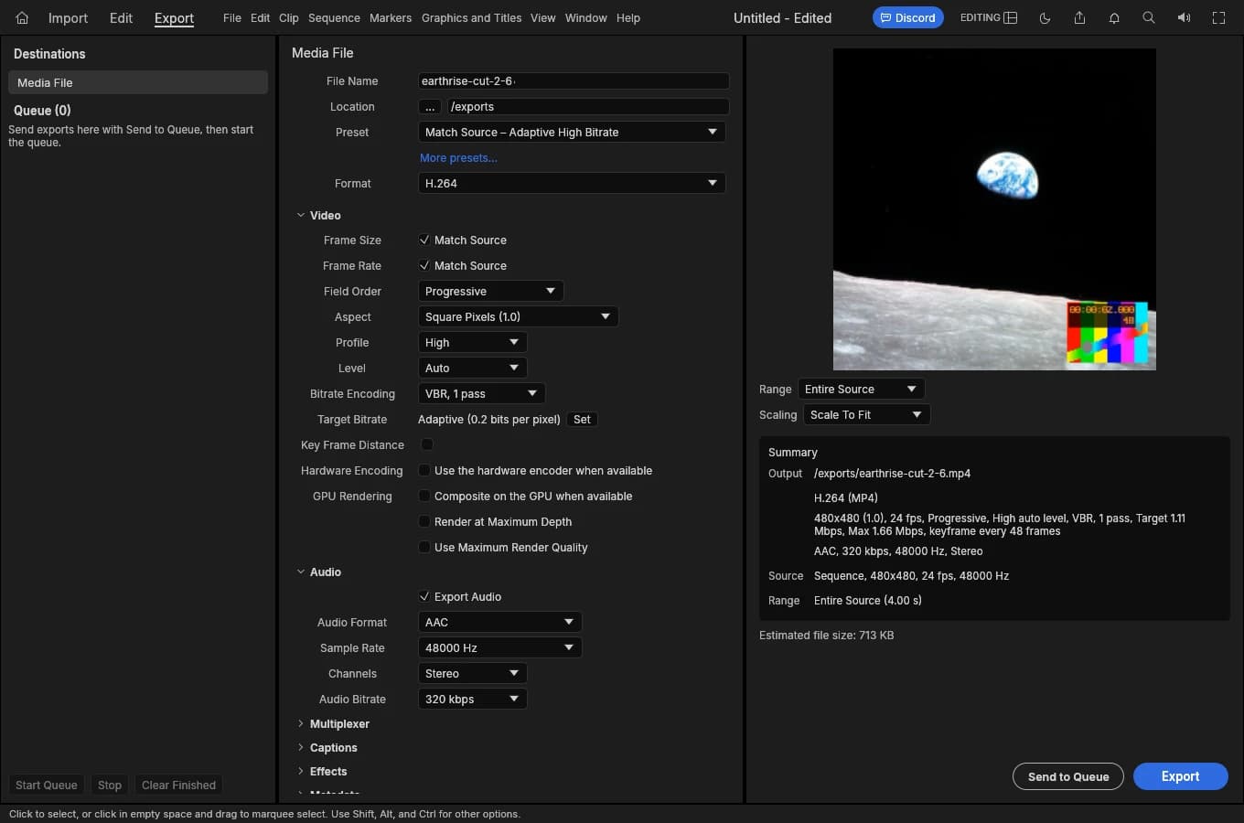
Task: Click the Set button for Target Bitrate
Action: coord(582,419)
